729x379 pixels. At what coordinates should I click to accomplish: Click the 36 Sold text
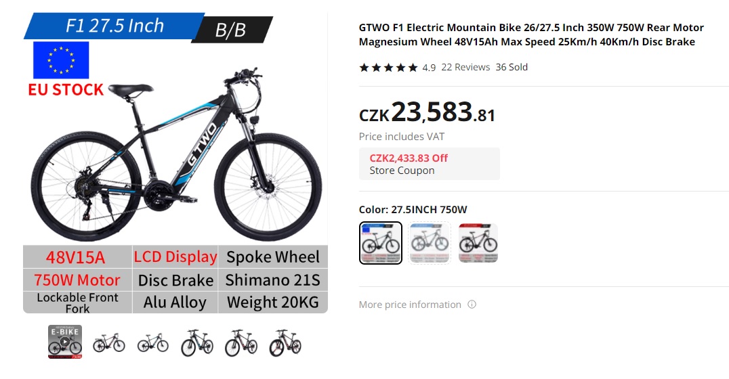pyautogui.click(x=512, y=67)
